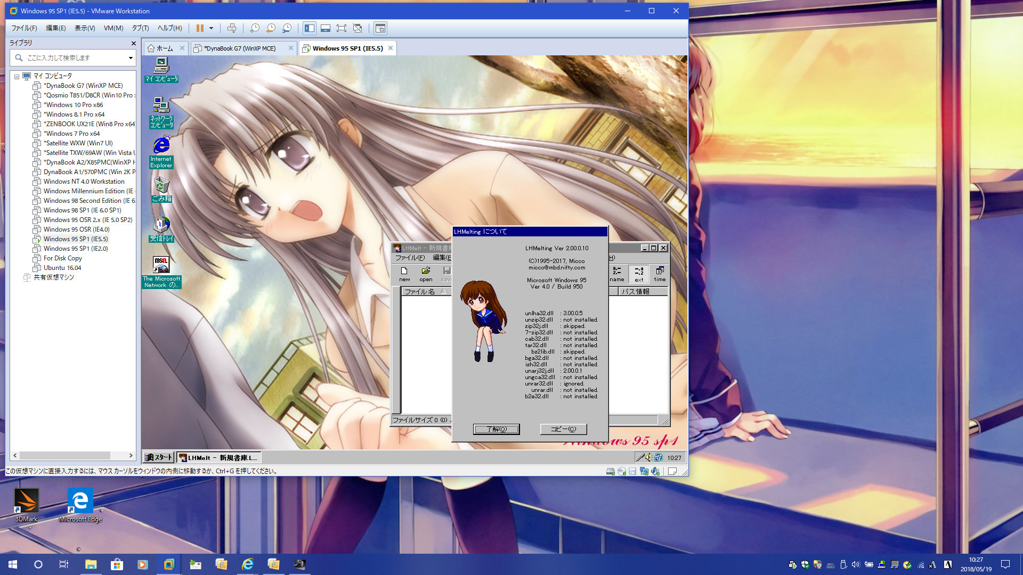The height and width of the screenshot is (575, 1023).
Task: Select Ubuntu 16.04 in library
Action: pos(62,268)
